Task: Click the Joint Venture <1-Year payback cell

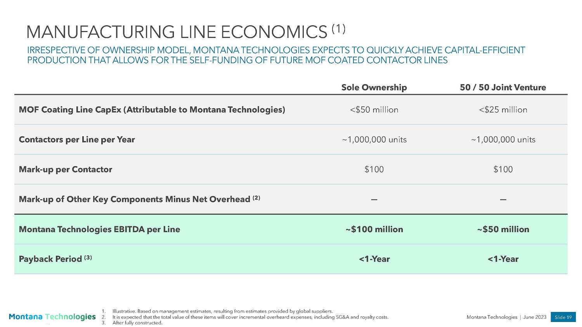Action: [503, 259]
